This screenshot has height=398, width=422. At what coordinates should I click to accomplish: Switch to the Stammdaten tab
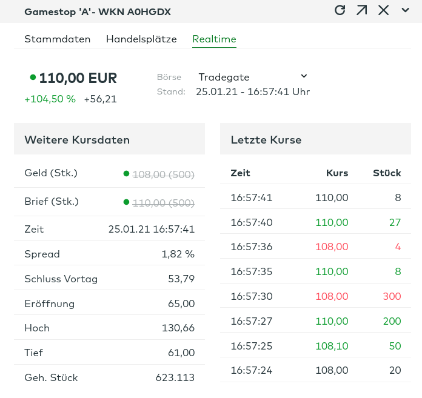(x=57, y=39)
